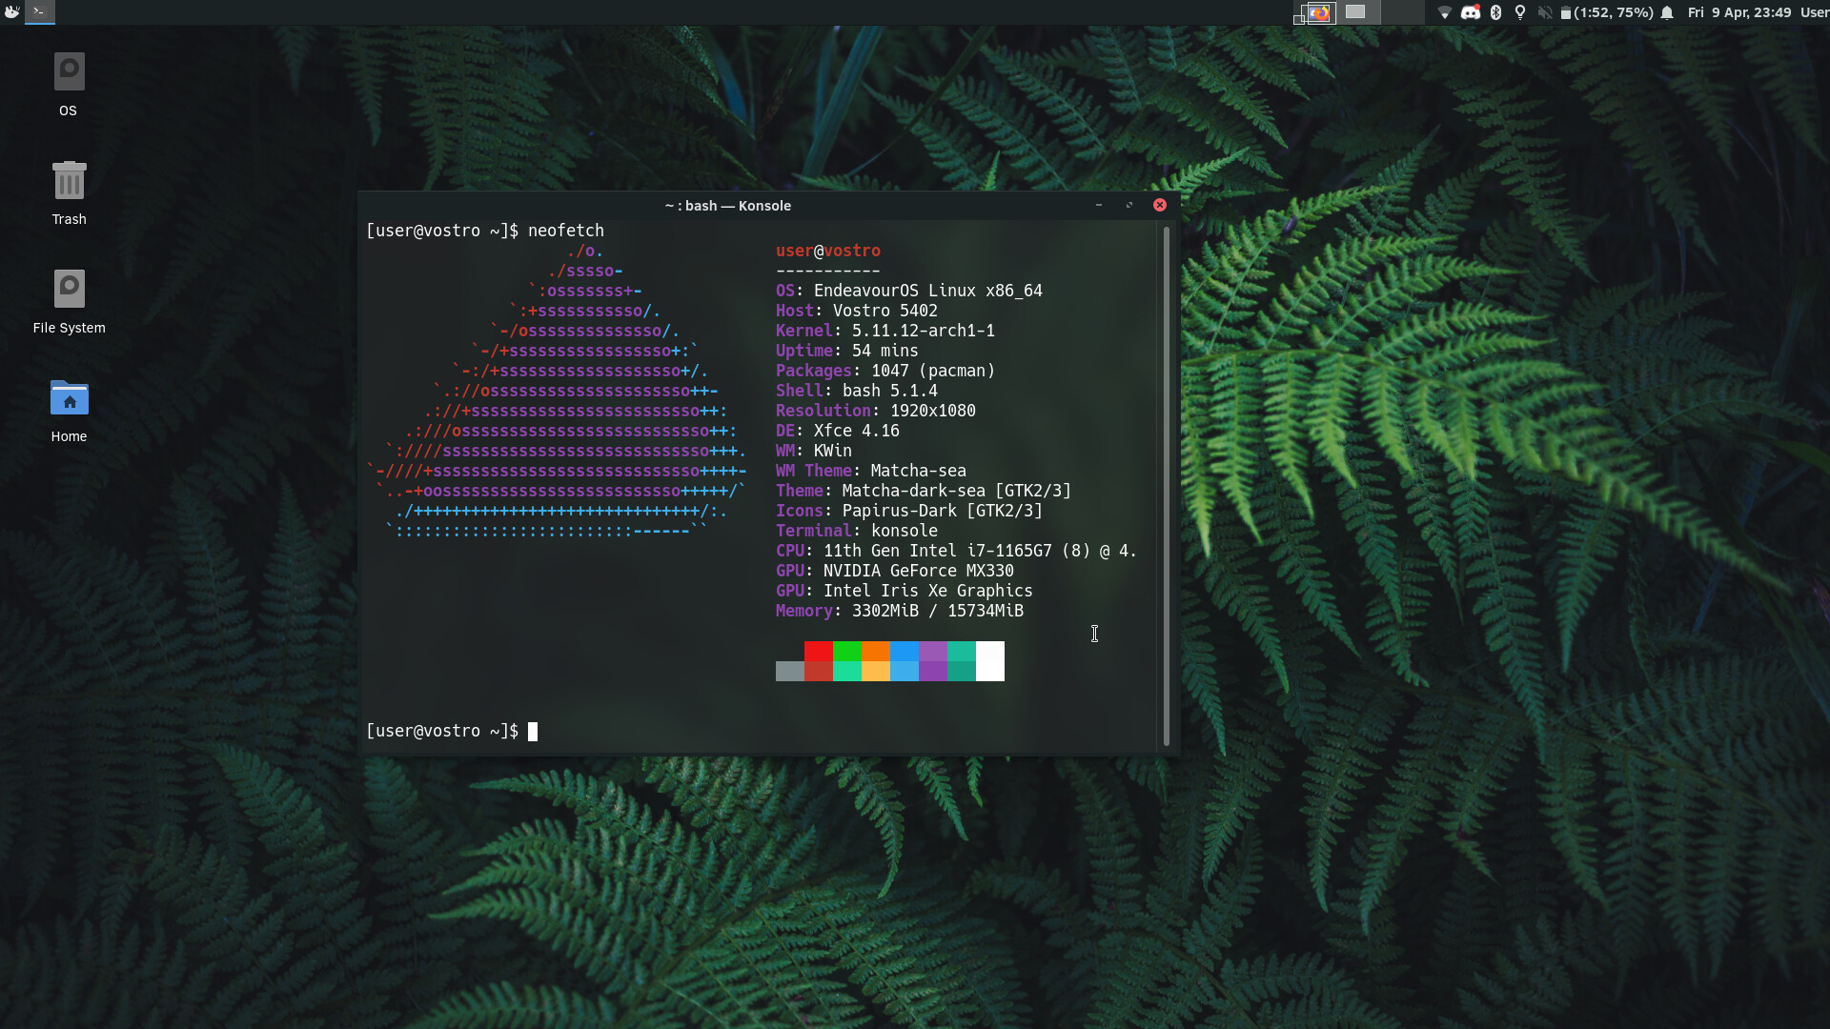Close the Konsole window with red button

pos(1160,205)
